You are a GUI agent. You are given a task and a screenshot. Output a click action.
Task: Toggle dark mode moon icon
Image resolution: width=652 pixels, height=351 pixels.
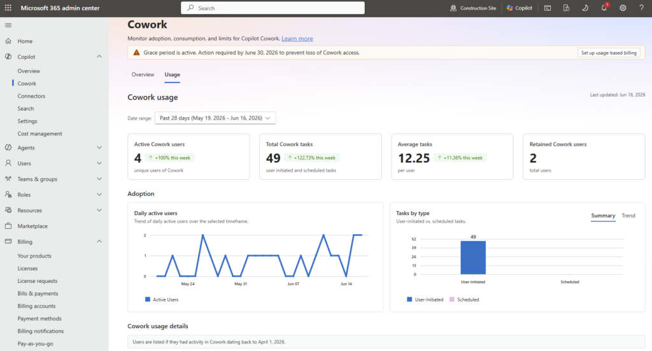pos(585,8)
